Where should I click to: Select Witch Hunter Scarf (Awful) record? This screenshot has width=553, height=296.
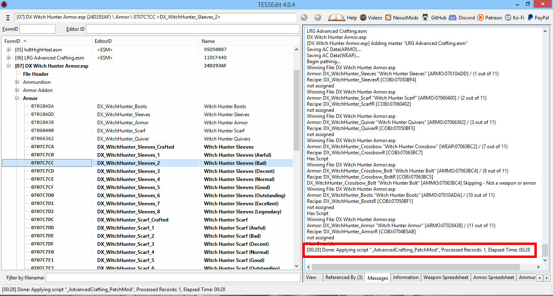point(147,228)
